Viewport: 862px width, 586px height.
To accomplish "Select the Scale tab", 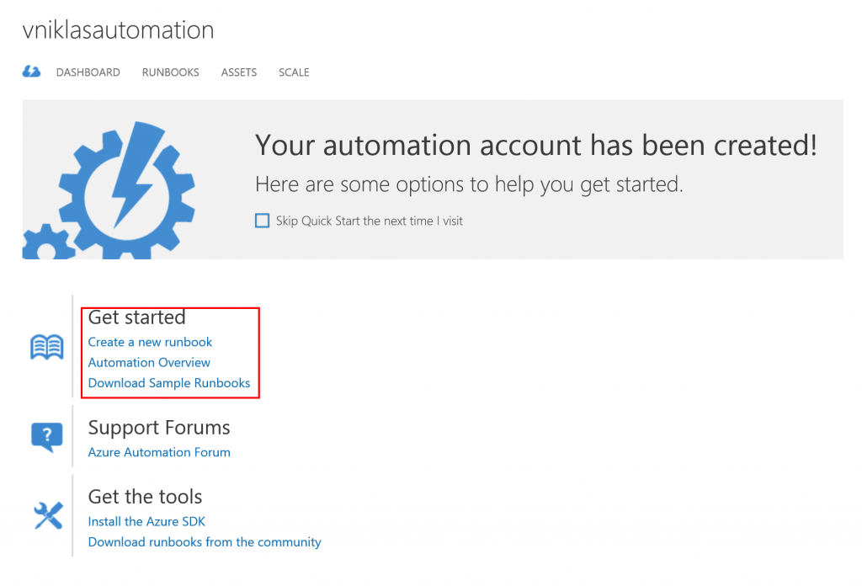I will click(x=294, y=72).
